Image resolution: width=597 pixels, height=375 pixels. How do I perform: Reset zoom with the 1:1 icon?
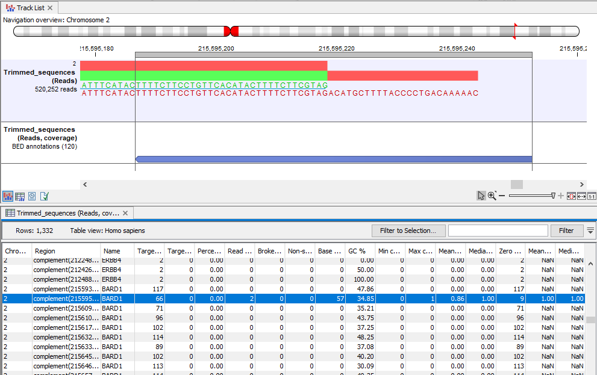click(x=590, y=196)
